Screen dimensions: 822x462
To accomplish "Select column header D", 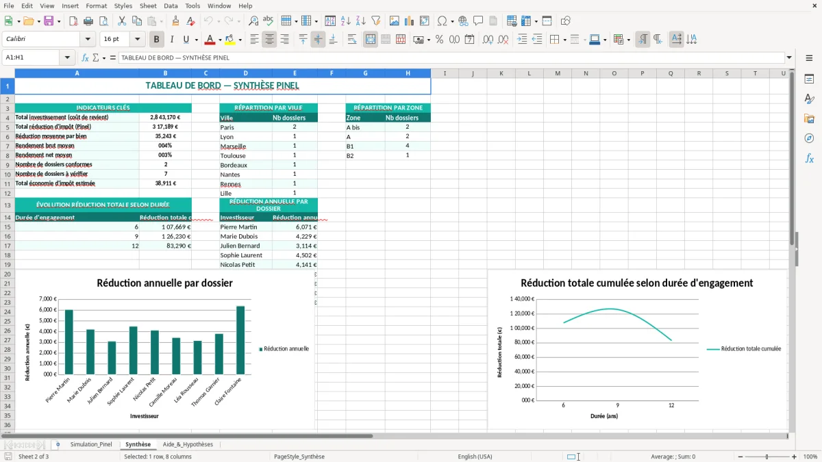I will pos(245,73).
